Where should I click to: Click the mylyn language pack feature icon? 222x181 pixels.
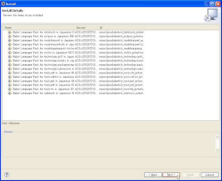10,52
